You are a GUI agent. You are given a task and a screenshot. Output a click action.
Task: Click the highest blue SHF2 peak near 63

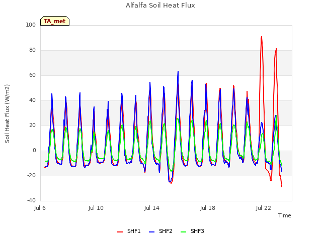(178, 71)
